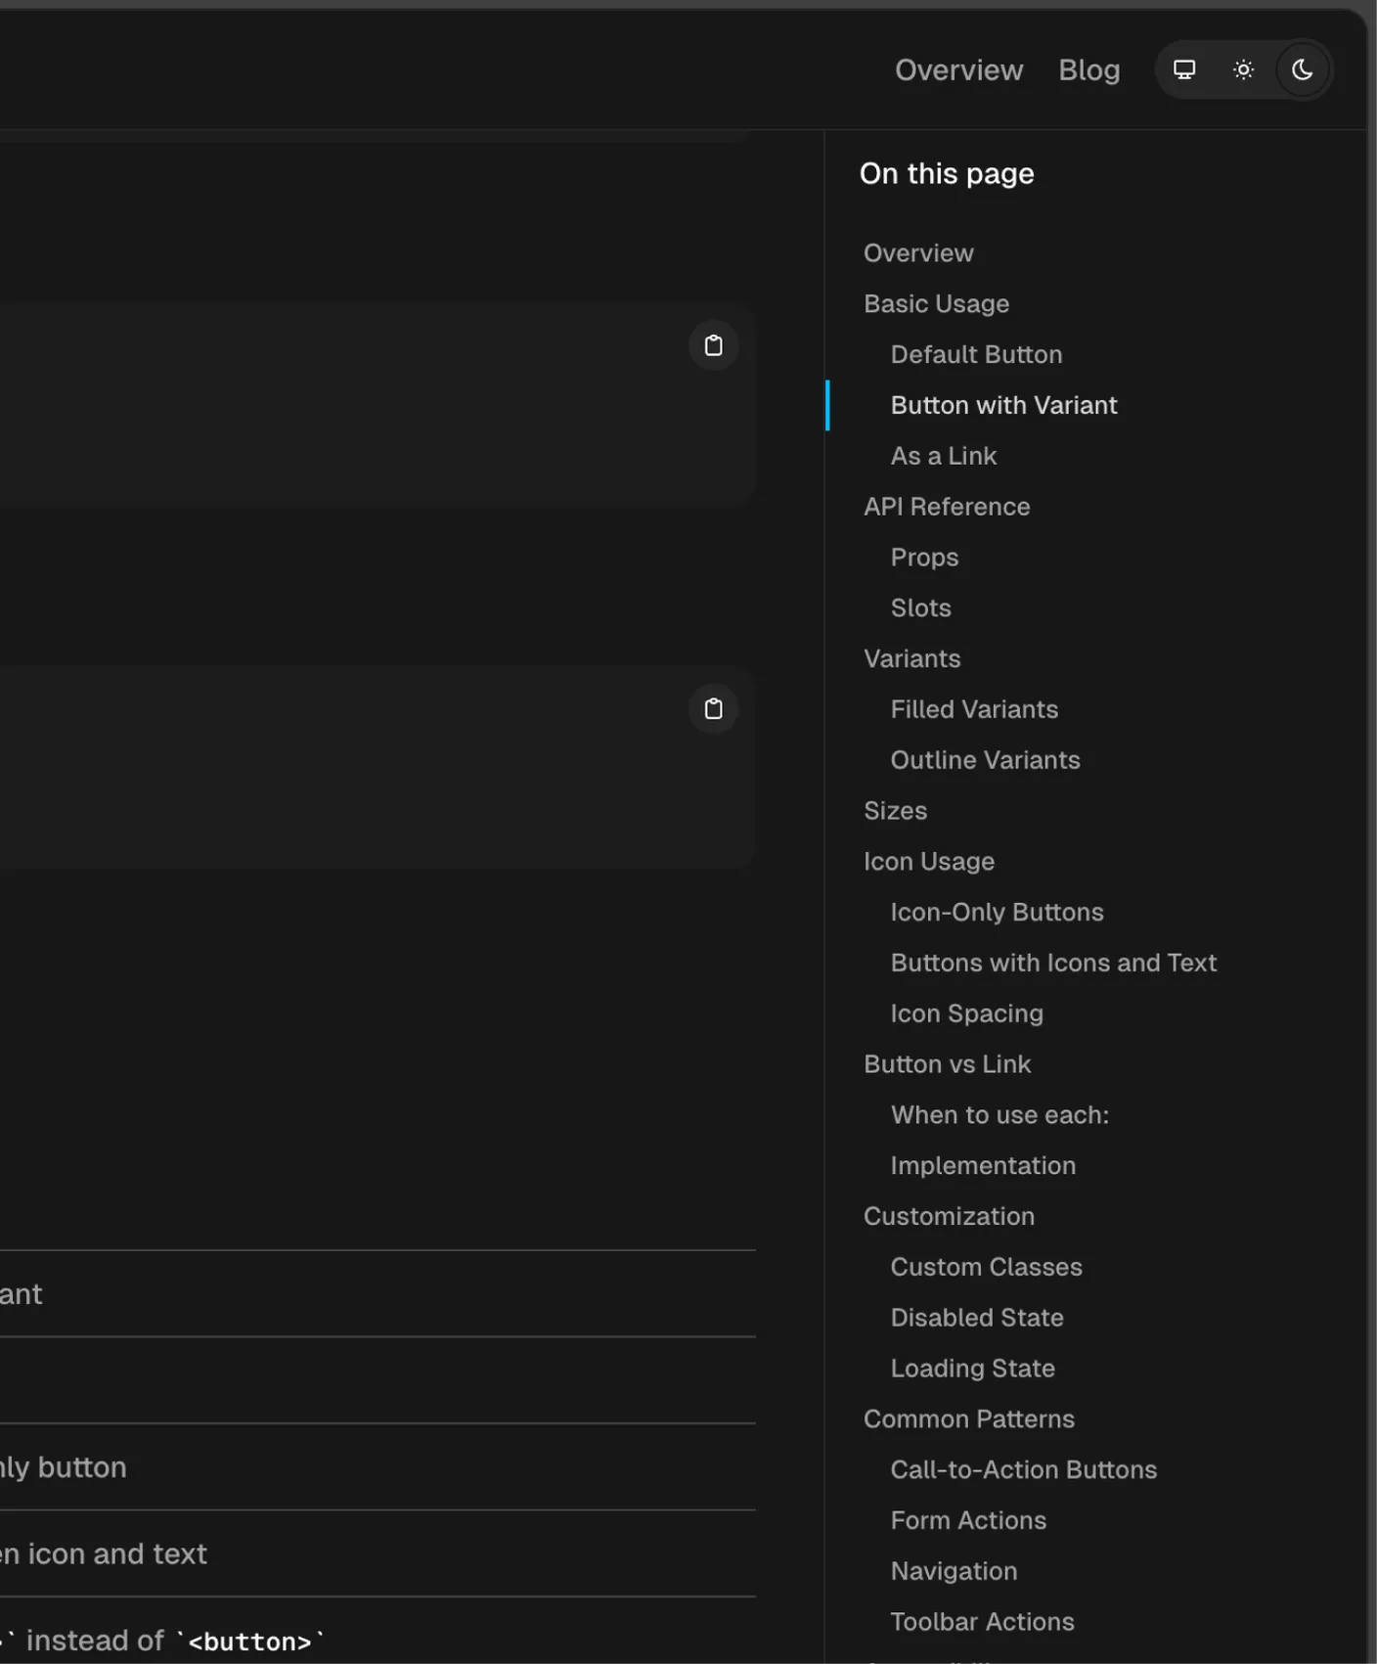Go to Button vs Link section
Screen dimensions: 1377x1664
[x=947, y=1064]
